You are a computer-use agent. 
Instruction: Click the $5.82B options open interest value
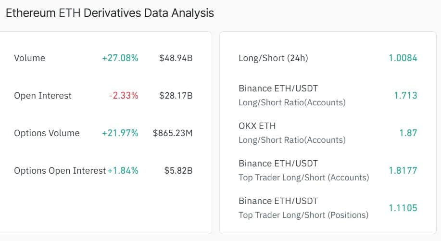(x=178, y=171)
